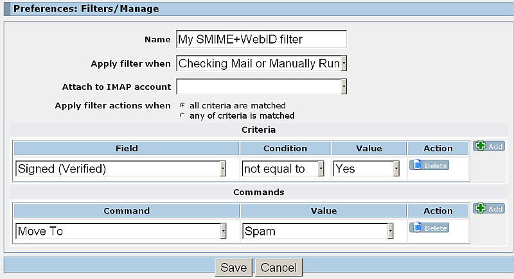Image resolution: width=514 pixels, height=279 pixels.
Task: Click the Field column header in Criteria
Action: 127,149
